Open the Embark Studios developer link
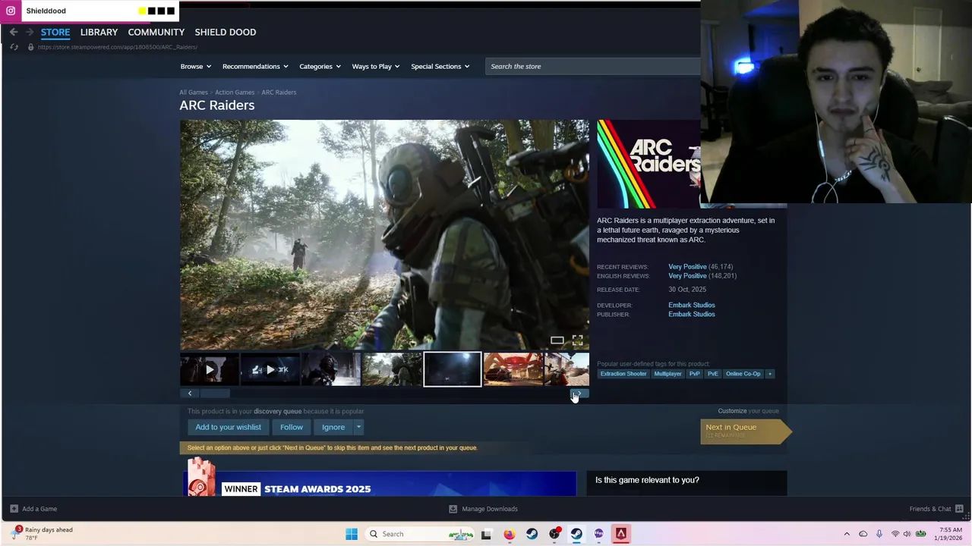This screenshot has height=546, width=972. [692, 305]
